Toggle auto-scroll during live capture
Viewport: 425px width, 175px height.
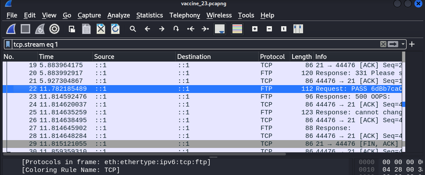coord(220,29)
